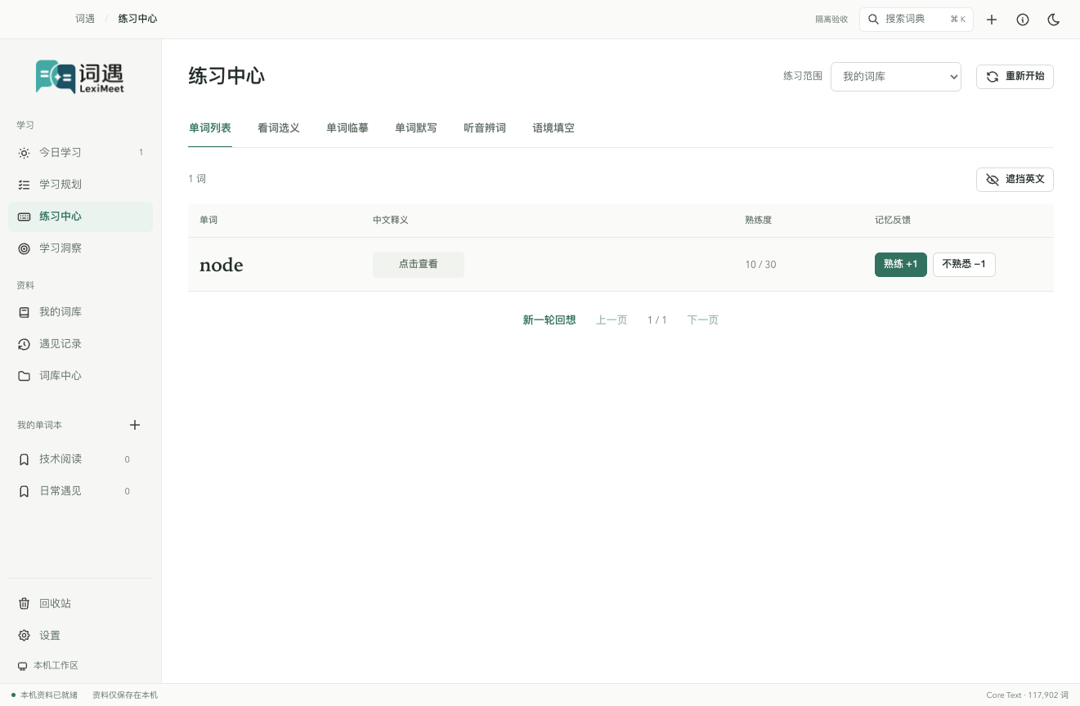Select the 单词列表 tab
The image size is (1080, 706).
[x=210, y=128]
